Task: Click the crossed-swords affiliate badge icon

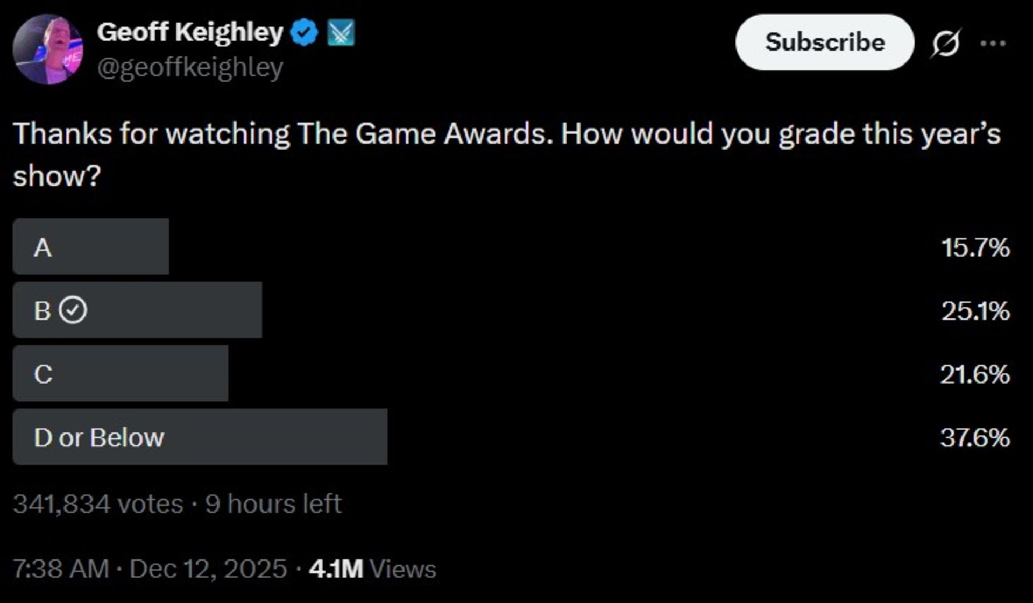Action: (341, 32)
